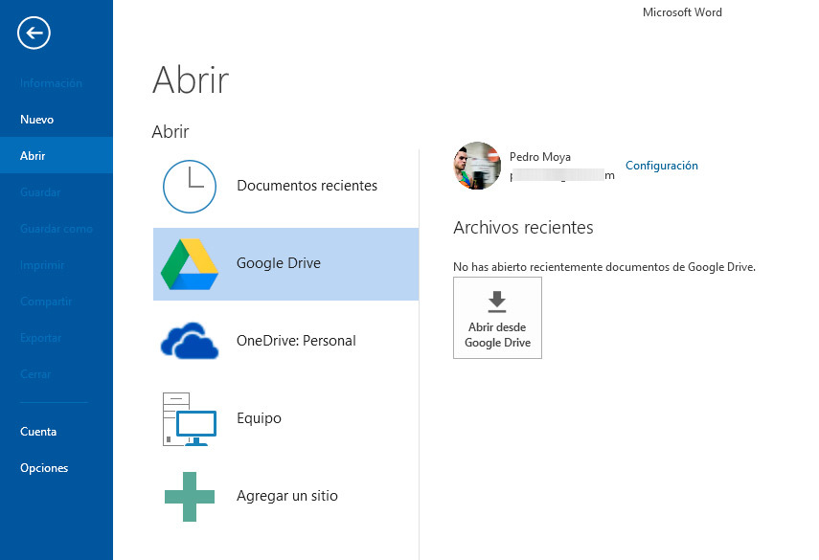Select Documentos recientes label
Image resolution: width=819 pixels, height=560 pixels.
point(307,186)
